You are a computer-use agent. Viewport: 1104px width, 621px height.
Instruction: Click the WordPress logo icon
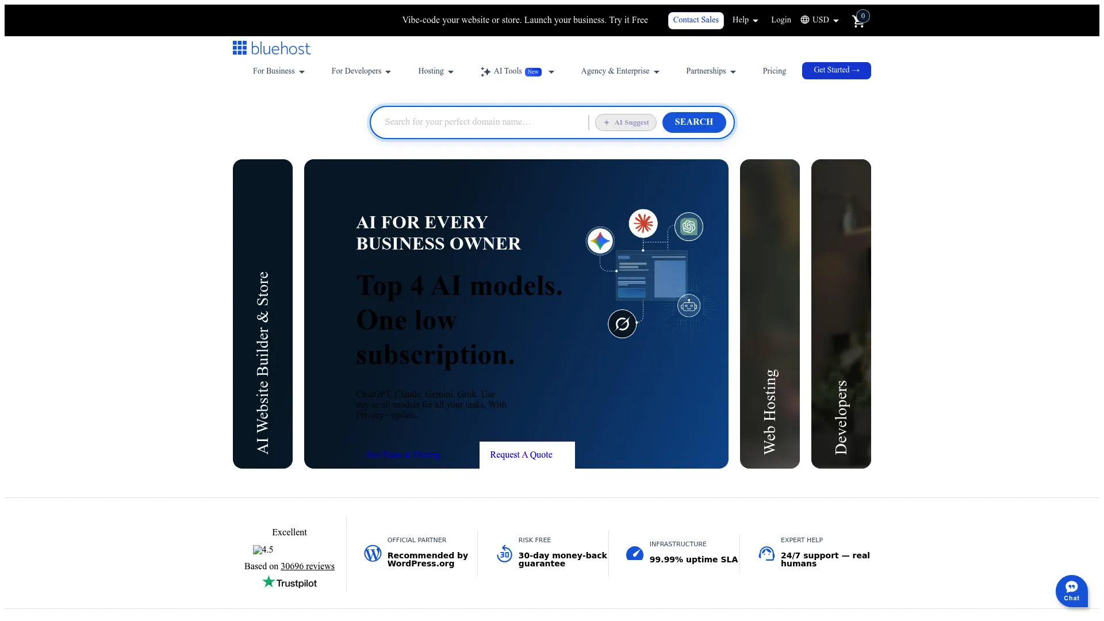coord(373,553)
